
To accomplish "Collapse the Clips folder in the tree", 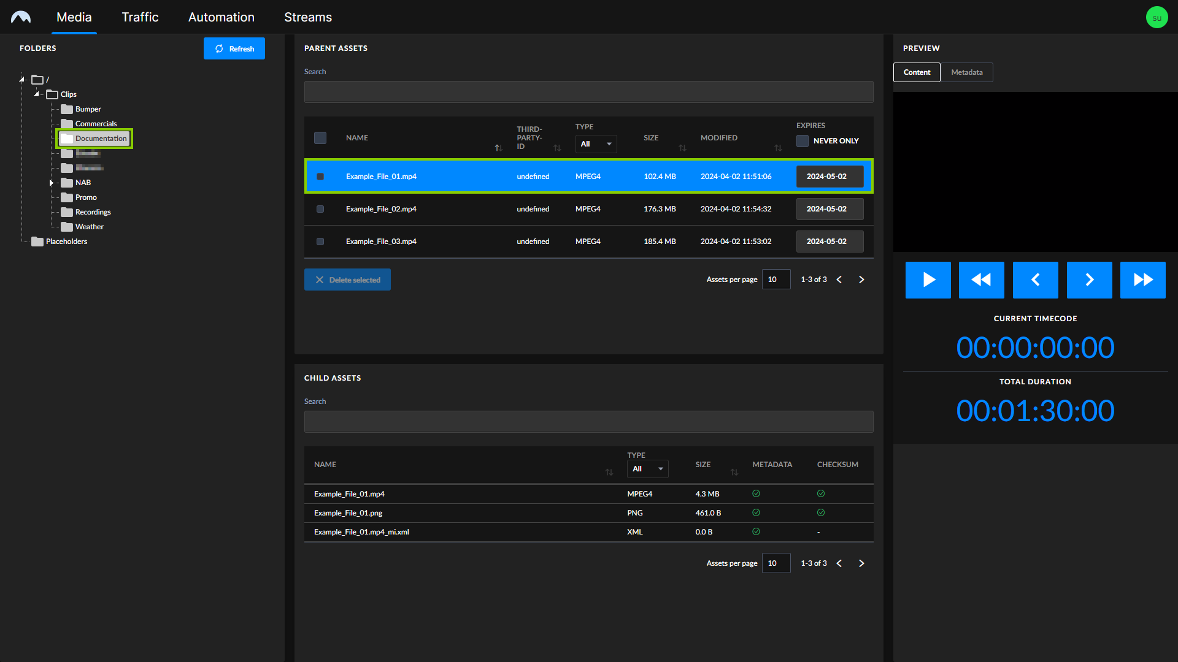I will tap(36, 94).
